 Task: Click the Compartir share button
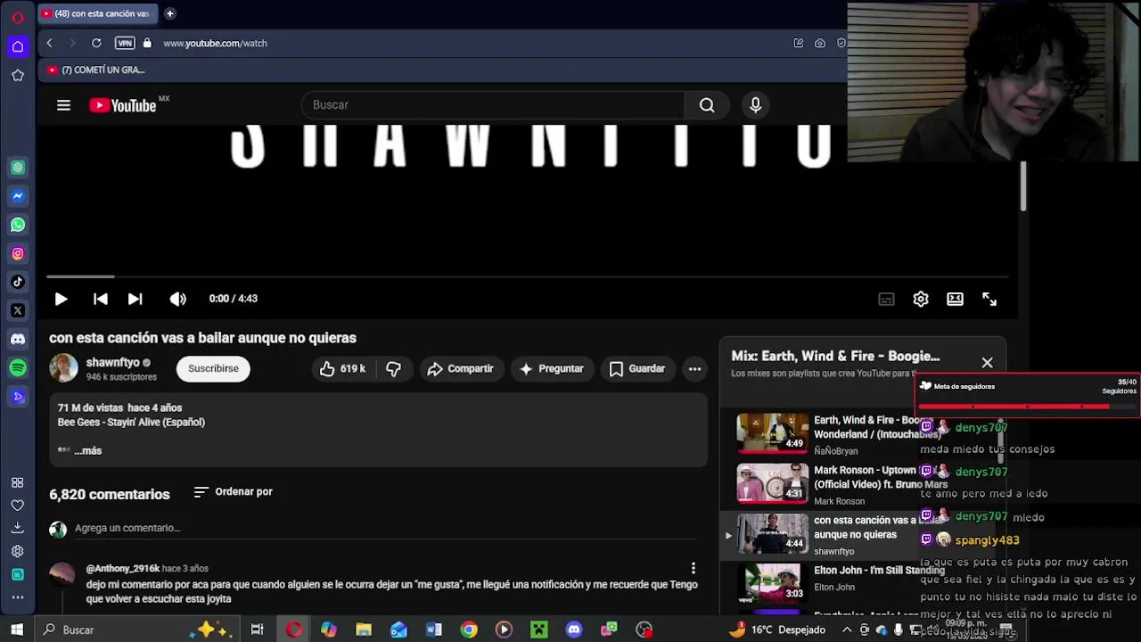click(x=460, y=368)
